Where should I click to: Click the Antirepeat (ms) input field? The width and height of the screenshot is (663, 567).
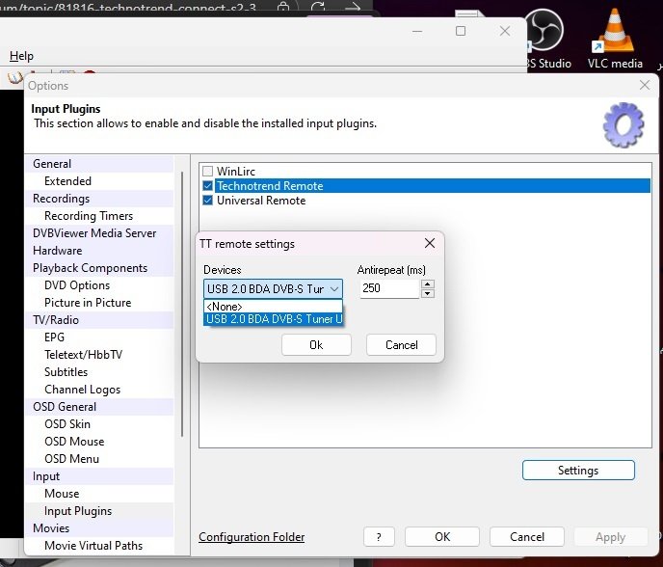pyautogui.click(x=388, y=288)
